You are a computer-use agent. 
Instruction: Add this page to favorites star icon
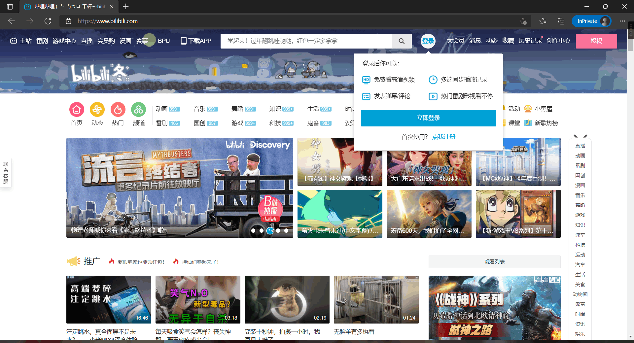coord(523,21)
